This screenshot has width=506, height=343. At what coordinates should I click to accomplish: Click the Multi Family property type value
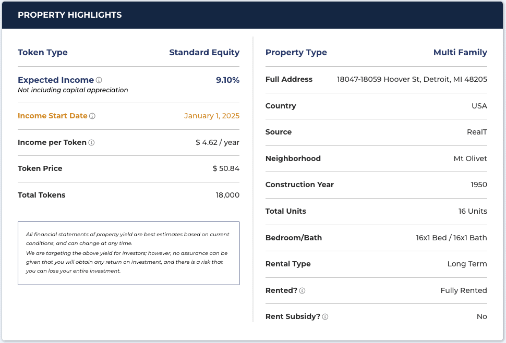[x=460, y=53]
